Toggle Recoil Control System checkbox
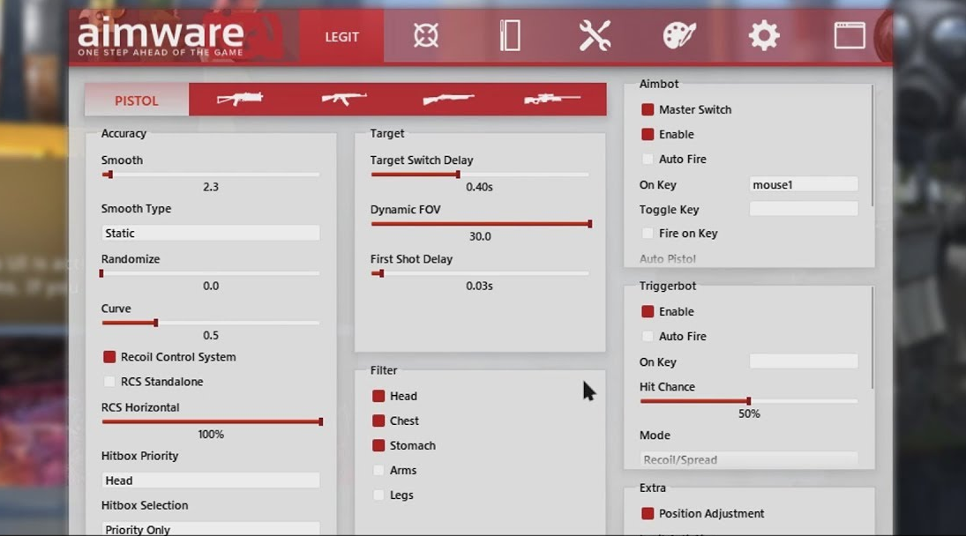The height and width of the screenshot is (536, 966). [109, 357]
